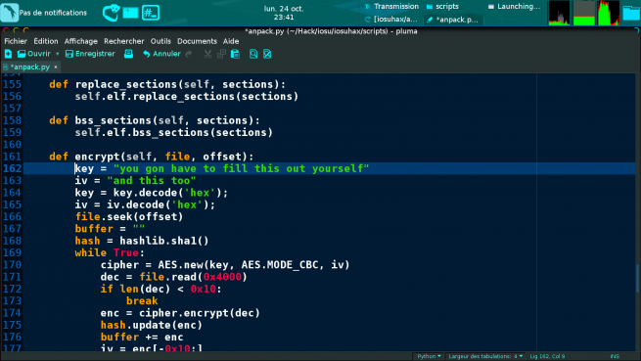Viewport: 641px width, 361px height.
Task: Open the folder icon on the panel's right edge
Action: pos(631,13)
